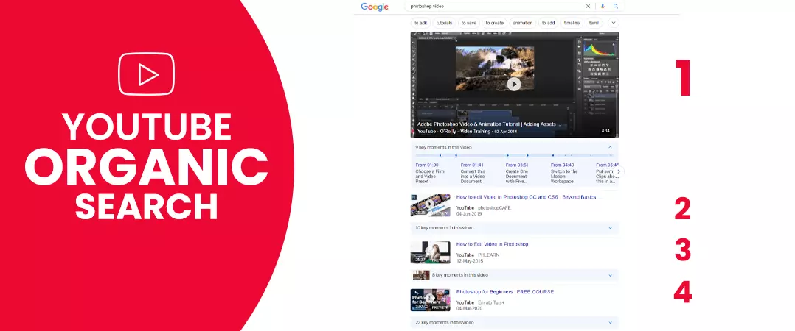Expand '23 key moments in this video'

tap(514, 322)
